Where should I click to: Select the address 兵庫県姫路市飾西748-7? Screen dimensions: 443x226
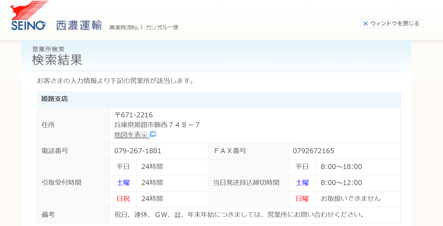click(x=157, y=125)
